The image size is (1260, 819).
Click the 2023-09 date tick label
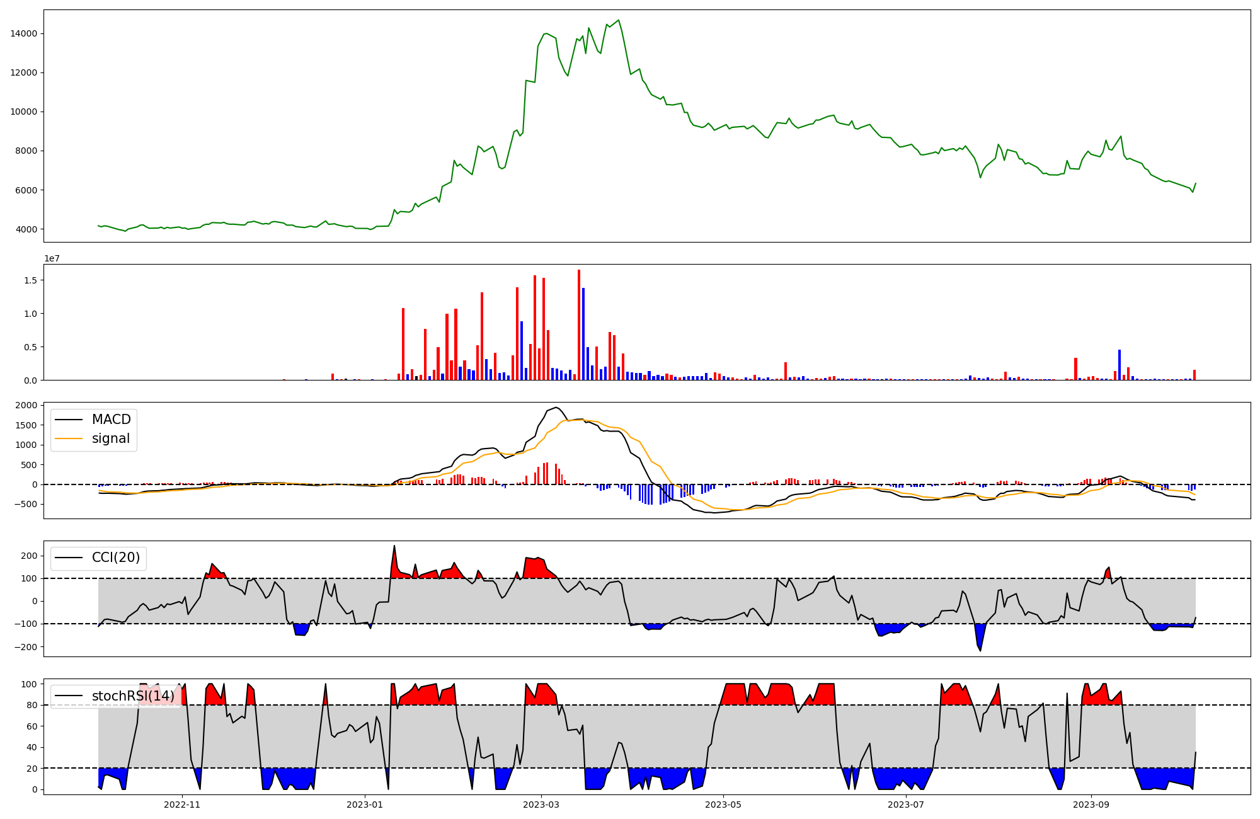(1091, 805)
